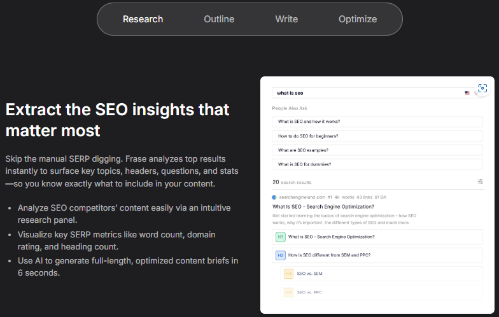The height and width of the screenshot is (317, 499).
Task: Switch to the Outline tab
Action: click(x=219, y=19)
